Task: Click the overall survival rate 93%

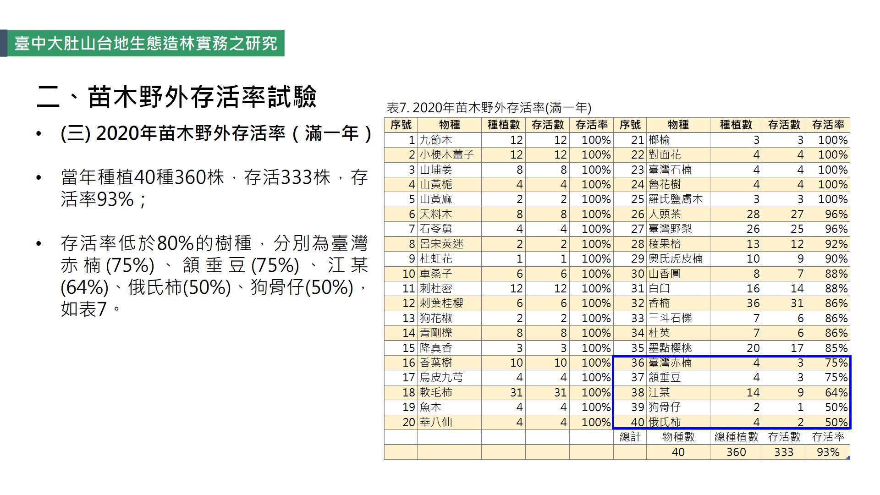Action: [x=828, y=452]
